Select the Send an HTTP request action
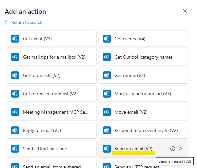 pyautogui.click(x=137, y=165)
